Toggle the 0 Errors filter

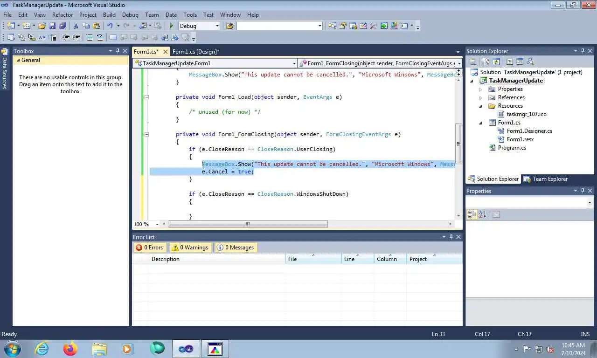pos(149,248)
